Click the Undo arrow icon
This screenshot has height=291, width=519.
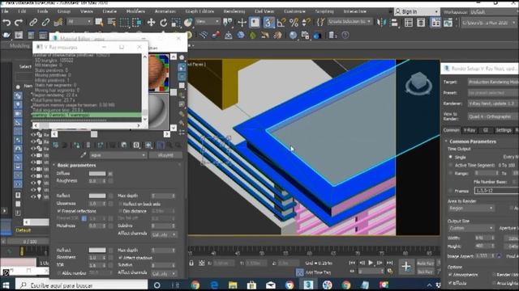(x=6, y=23)
